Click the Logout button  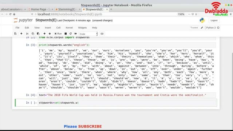coord(214,20)
